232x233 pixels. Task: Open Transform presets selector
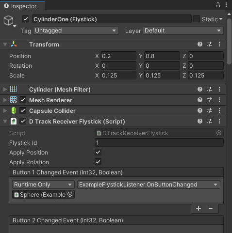tap(210, 44)
